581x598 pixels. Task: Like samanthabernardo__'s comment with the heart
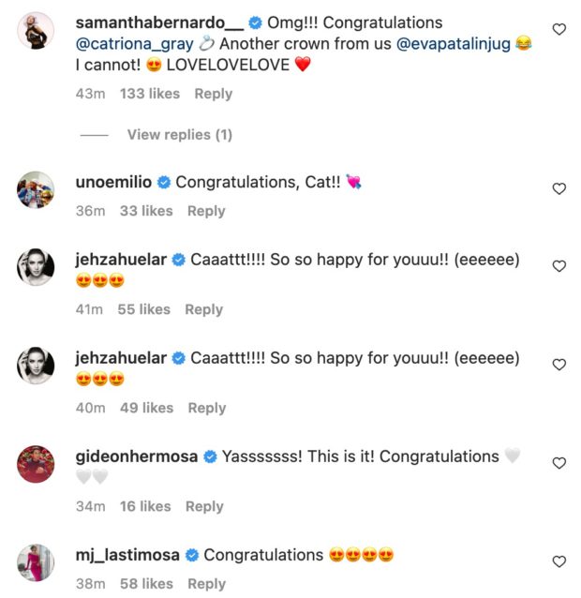(559, 30)
